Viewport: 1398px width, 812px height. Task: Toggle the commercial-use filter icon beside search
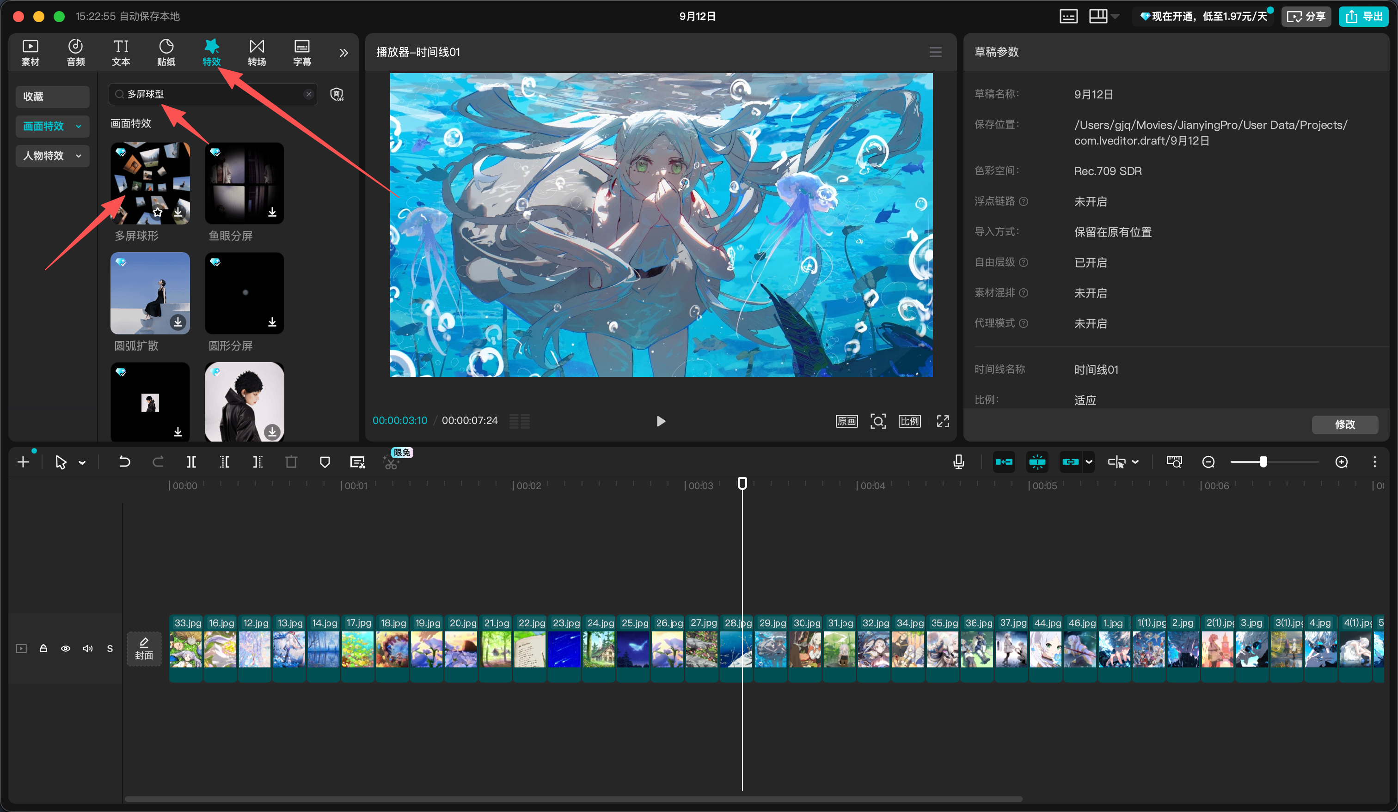click(x=337, y=94)
